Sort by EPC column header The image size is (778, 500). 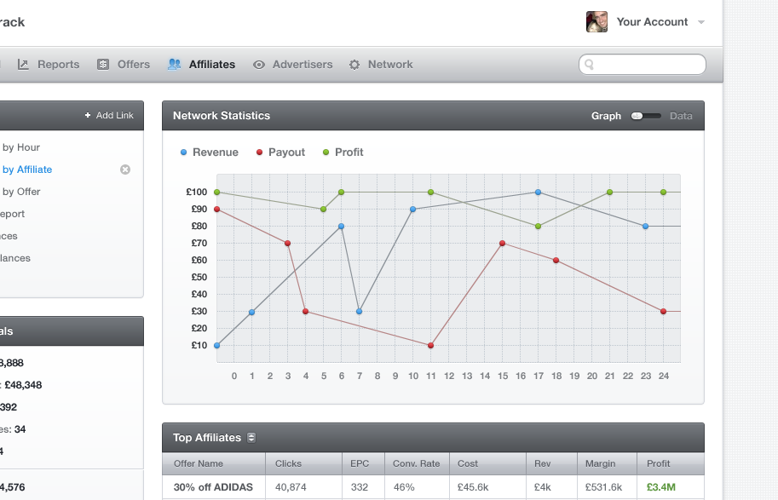tap(363, 463)
